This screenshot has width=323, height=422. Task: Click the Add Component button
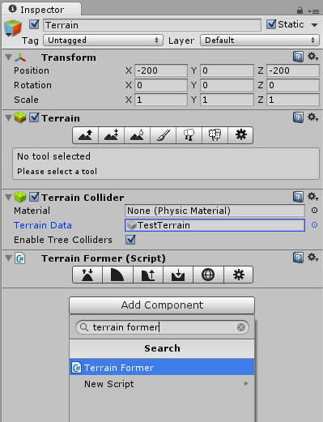(x=162, y=305)
